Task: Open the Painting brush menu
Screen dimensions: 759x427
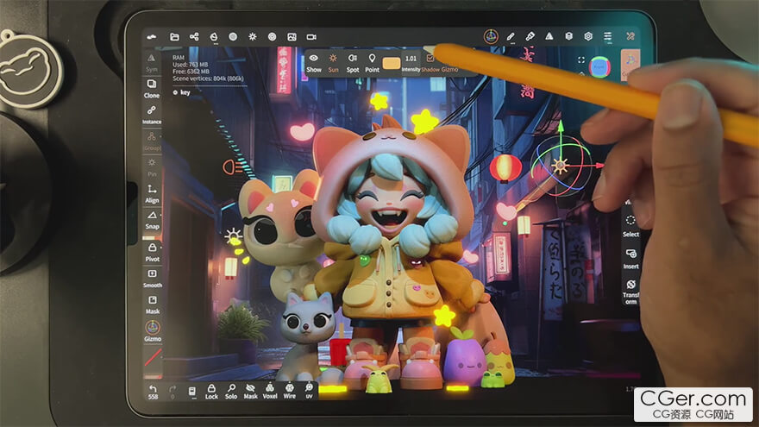Action: point(530,36)
